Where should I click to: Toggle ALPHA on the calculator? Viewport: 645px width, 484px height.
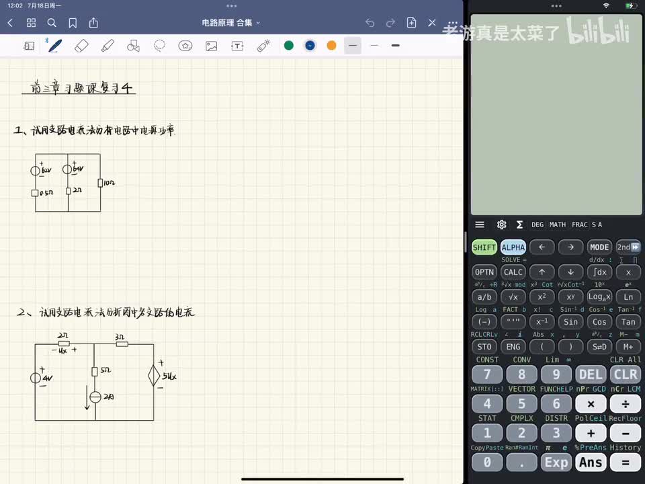pyautogui.click(x=513, y=247)
